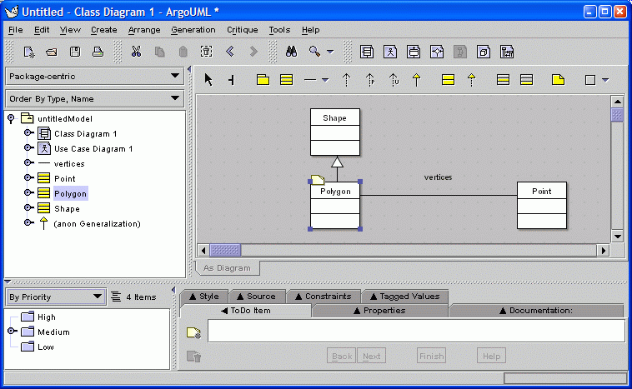
Task: Switch to the Source tab
Action: click(256, 297)
